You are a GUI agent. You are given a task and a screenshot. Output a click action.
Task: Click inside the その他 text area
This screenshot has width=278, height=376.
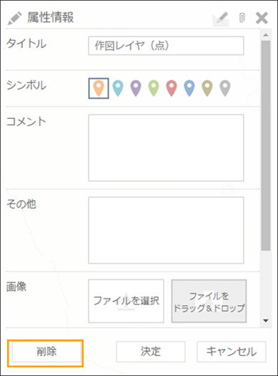(166, 230)
